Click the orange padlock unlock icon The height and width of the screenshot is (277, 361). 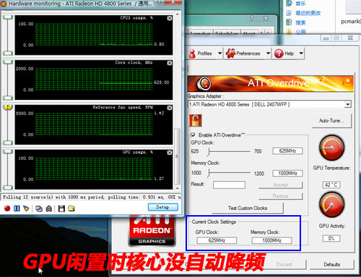click(x=195, y=120)
